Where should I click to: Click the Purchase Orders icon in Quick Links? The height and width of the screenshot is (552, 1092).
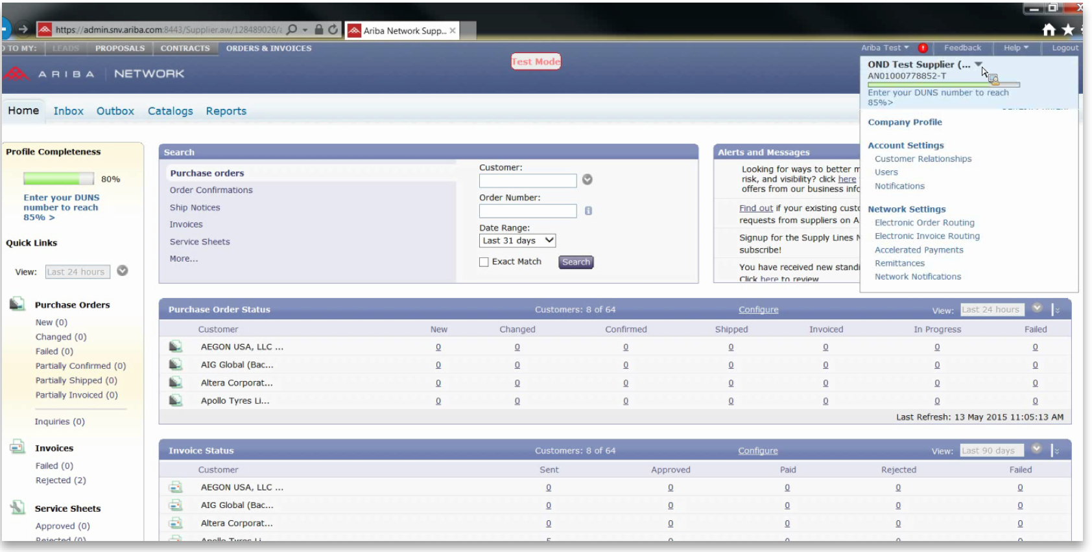(x=18, y=304)
